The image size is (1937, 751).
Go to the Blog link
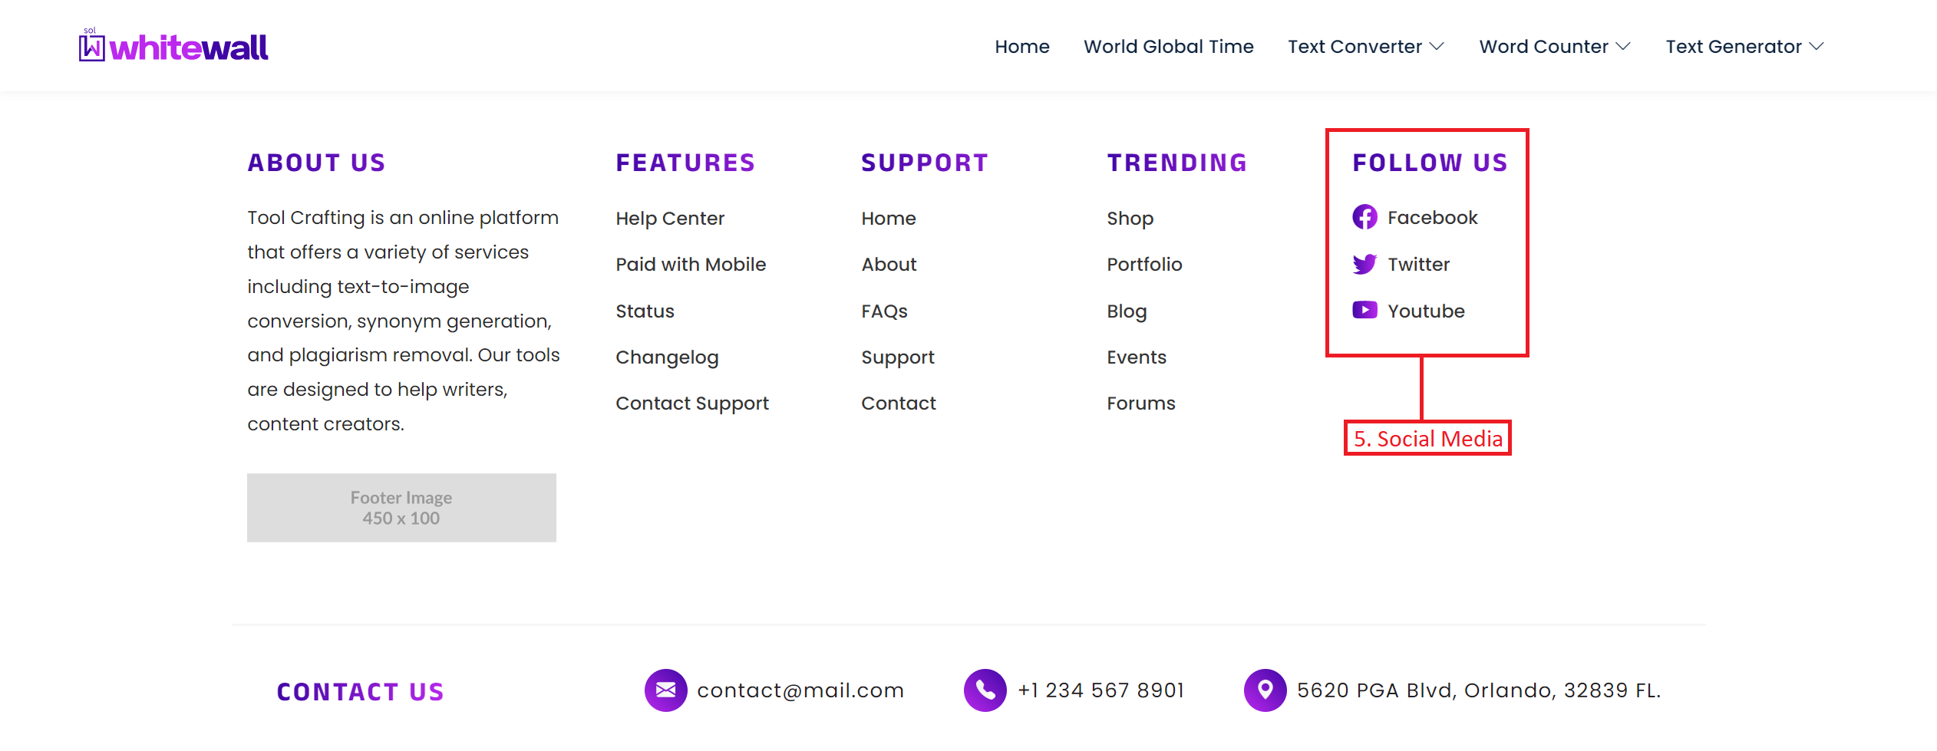pyautogui.click(x=1127, y=311)
